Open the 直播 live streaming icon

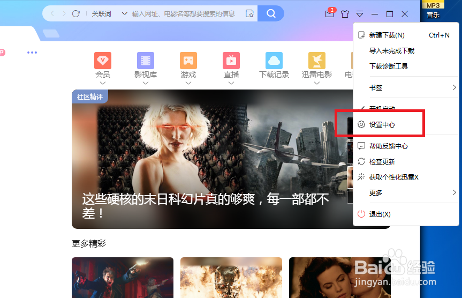[231, 61]
